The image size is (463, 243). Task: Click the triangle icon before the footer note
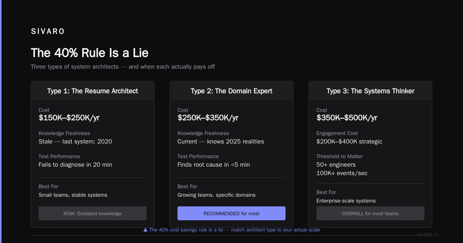[145, 230]
